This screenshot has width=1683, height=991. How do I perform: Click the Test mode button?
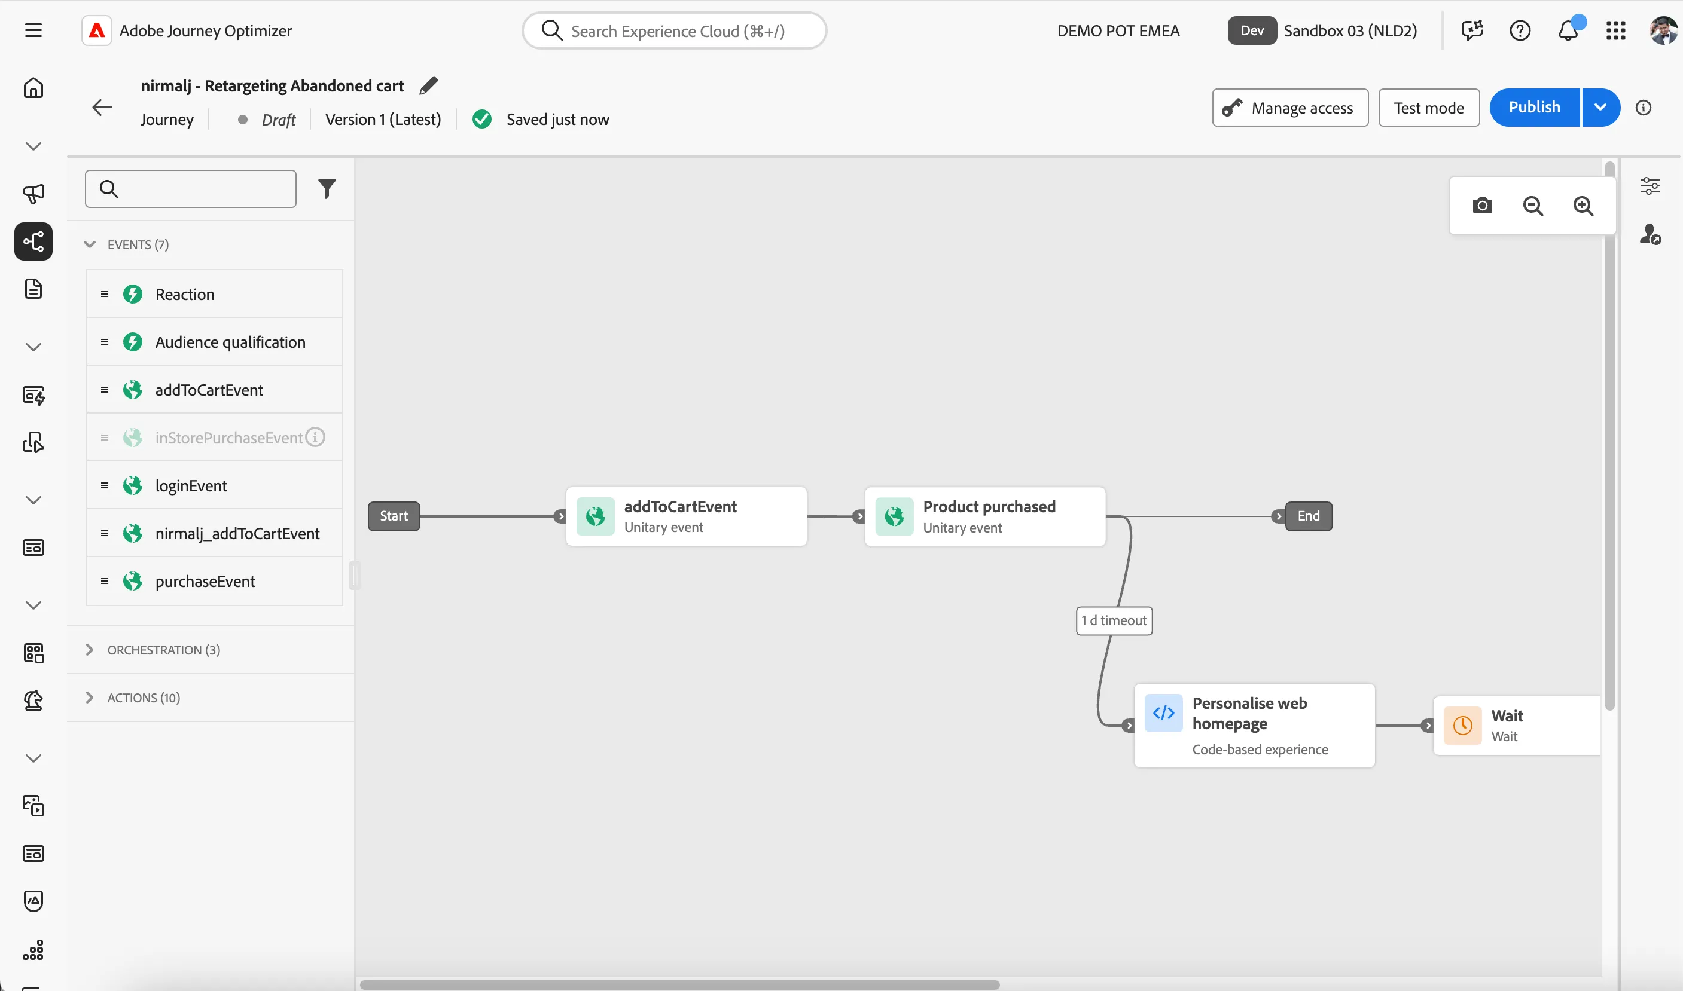click(x=1428, y=108)
